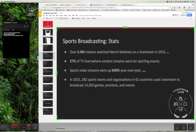
Task: Click the slide title 'Sports Broadcasting: Stats'
Action: point(91,41)
